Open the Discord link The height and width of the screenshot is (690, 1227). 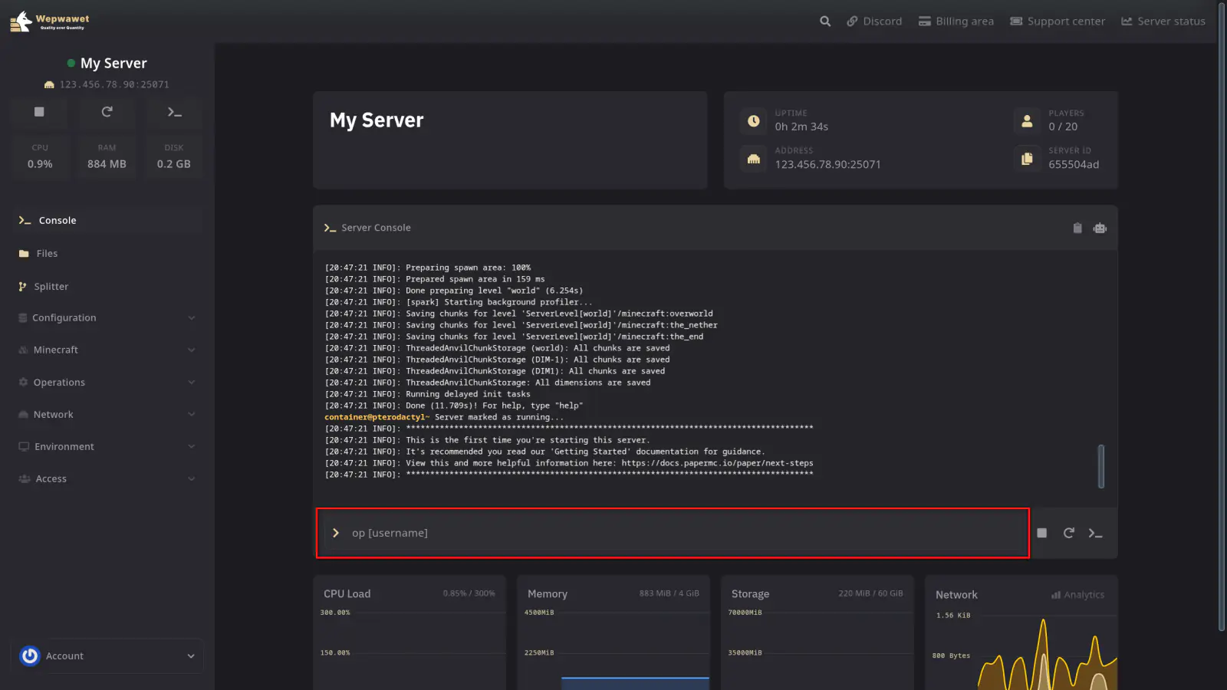874,21
